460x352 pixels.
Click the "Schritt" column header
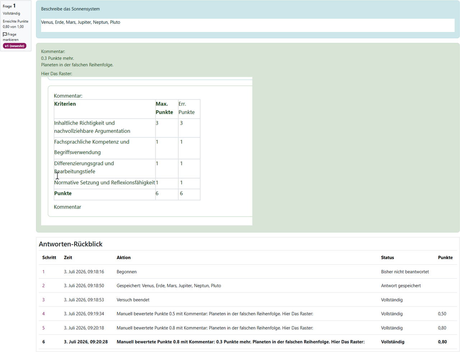click(x=49, y=258)
